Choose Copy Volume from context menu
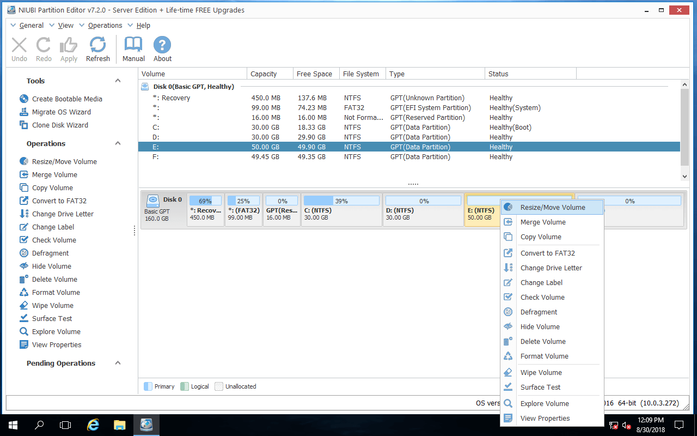This screenshot has height=436, width=697. 552,237
